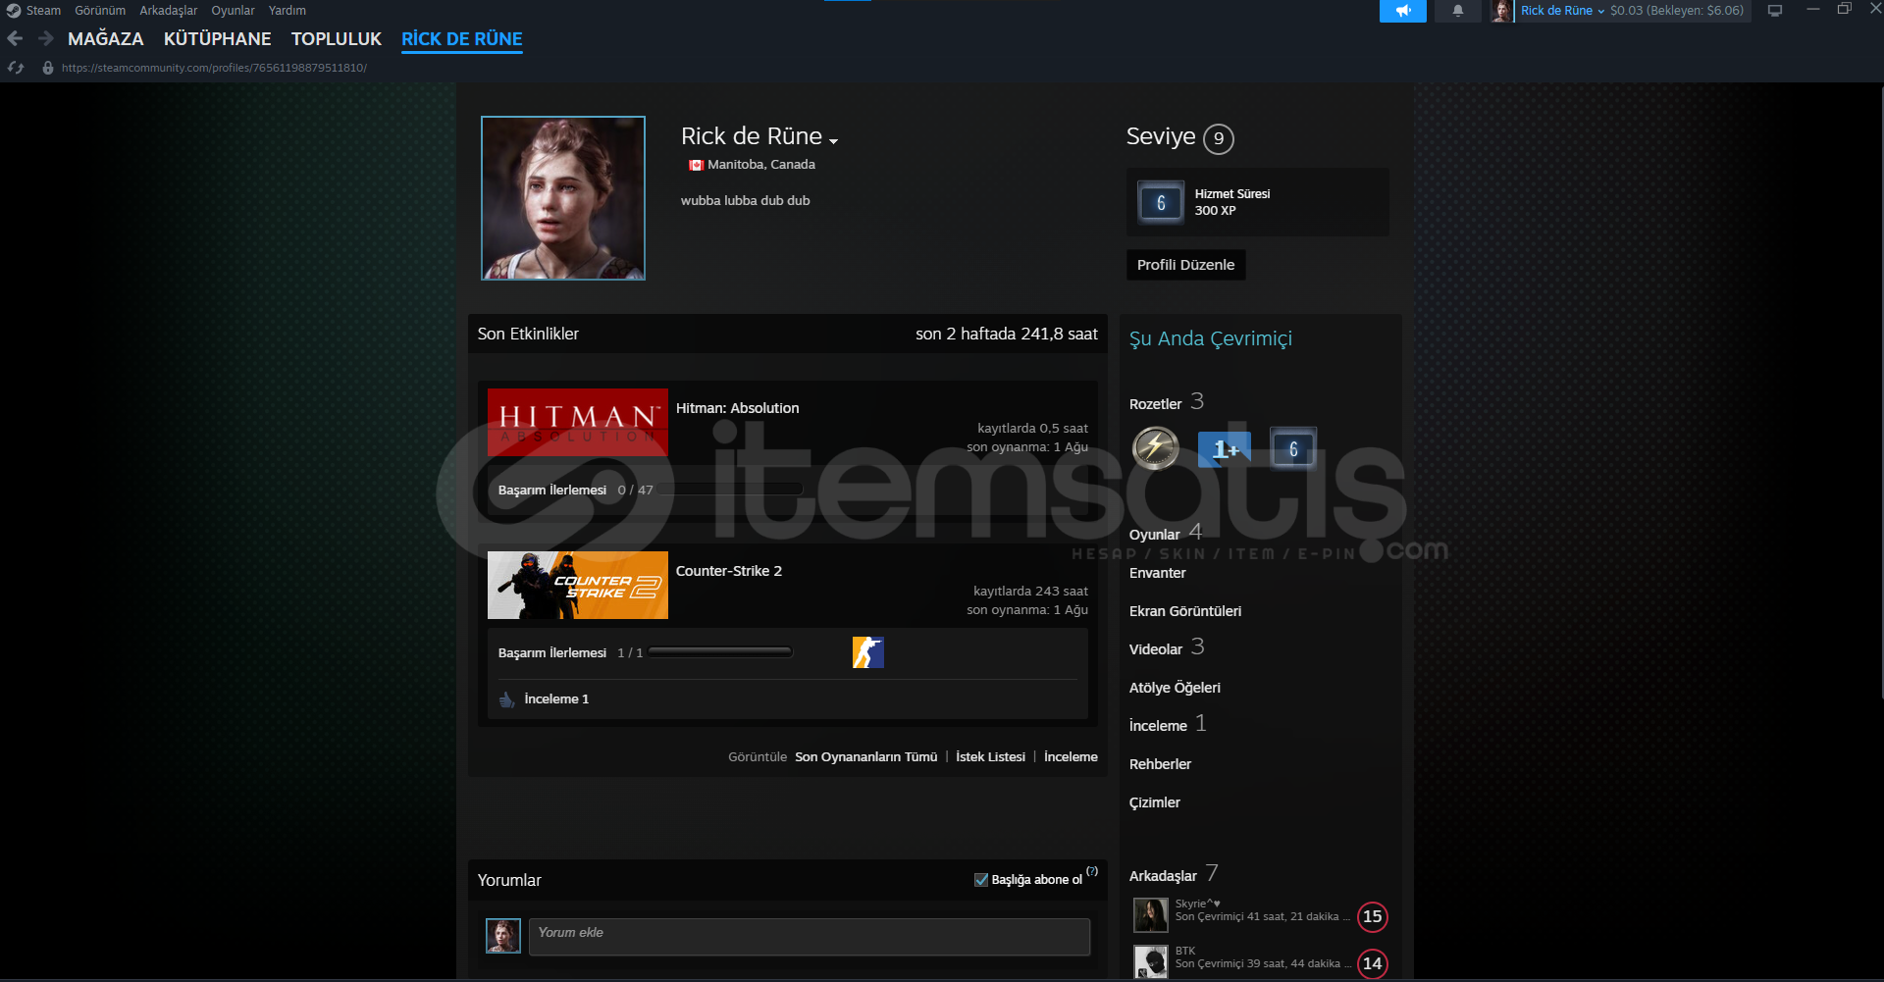1884x982 pixels.
Task: Open the Çizimler link
Action: click(x=1154, y=802)
